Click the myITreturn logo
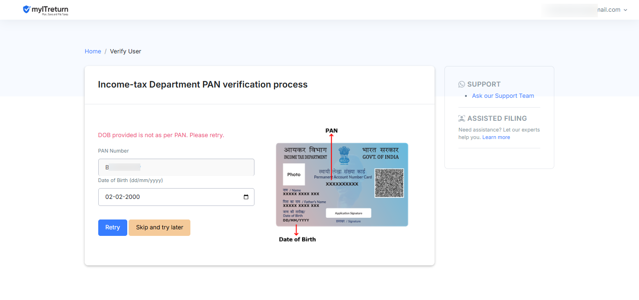This screenshot has height=300, width=639. [x=45, y=10]
